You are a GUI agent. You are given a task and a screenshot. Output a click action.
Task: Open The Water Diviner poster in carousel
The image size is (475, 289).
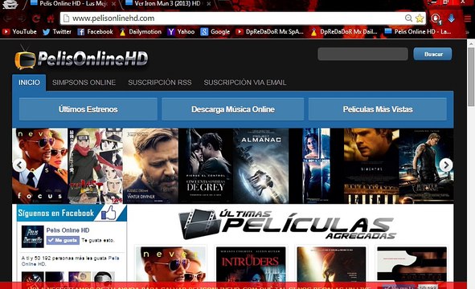click(x=150, y=166)
